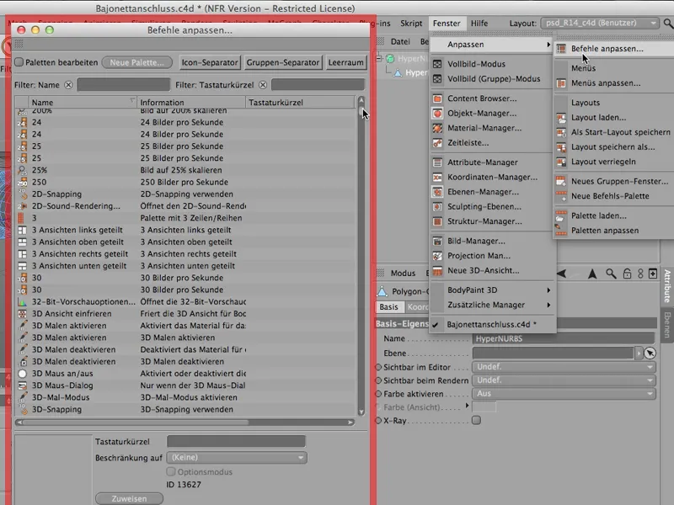Click the Farbe (Ansicht) color swatch
674x505 pixels.
(484, 407)
